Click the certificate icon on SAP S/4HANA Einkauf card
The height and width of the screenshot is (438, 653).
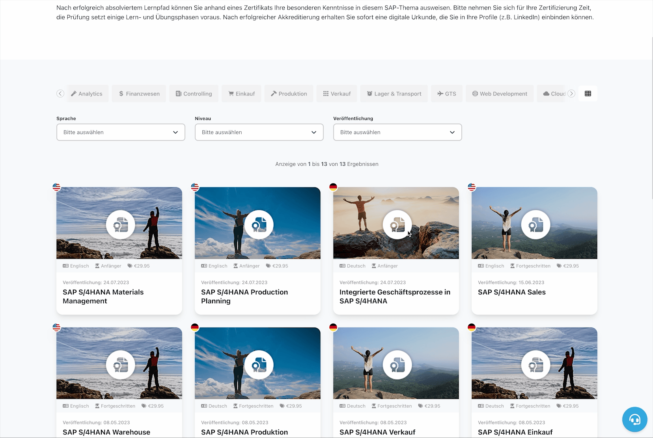click(x=536, y=365)
